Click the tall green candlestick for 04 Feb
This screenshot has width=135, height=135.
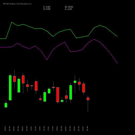pyautogui.click(x=10, y=88)
